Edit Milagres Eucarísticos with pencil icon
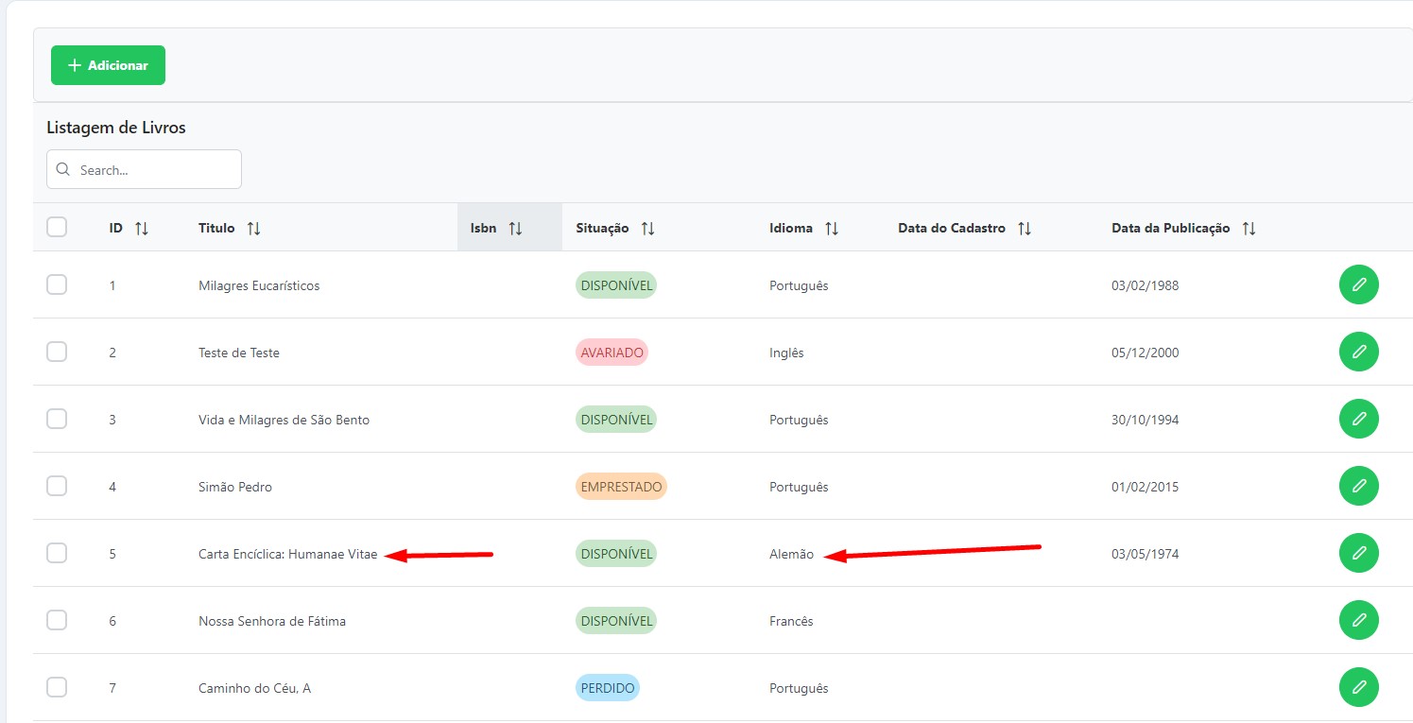Screen dimensions: 1413x723 coord(1359,284)
